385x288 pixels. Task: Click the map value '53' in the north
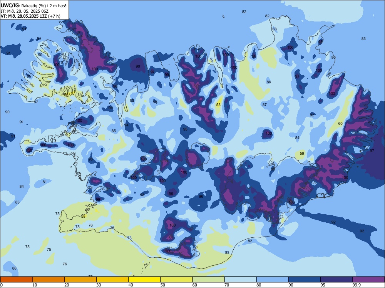pos(218,105)
